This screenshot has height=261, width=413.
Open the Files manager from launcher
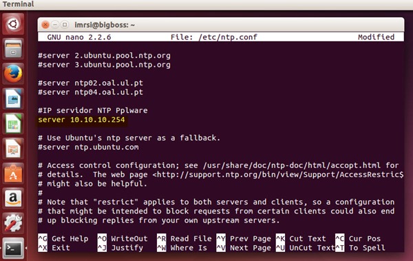pos(13,49)
